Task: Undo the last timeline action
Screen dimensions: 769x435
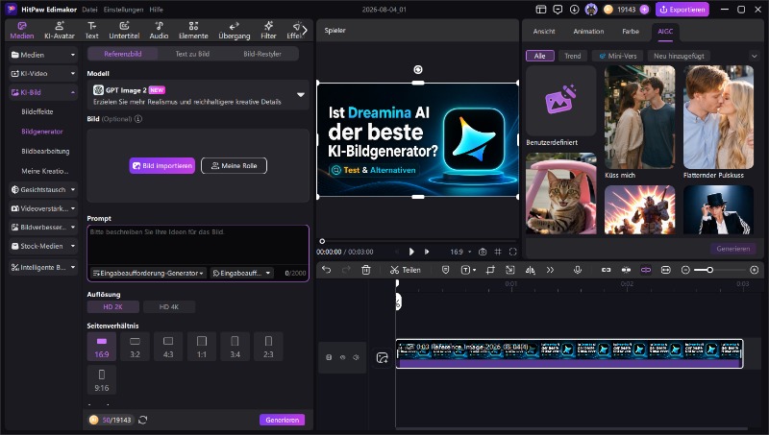Action: tap(327, 270)
